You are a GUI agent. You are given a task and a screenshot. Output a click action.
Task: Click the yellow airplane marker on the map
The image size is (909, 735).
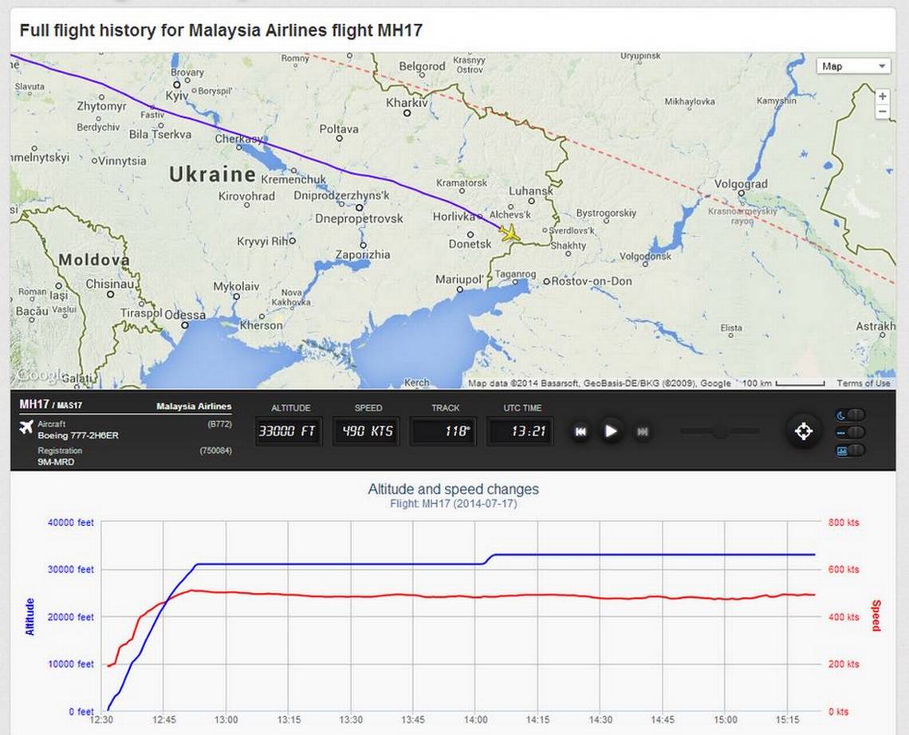[x=510, y=233]
